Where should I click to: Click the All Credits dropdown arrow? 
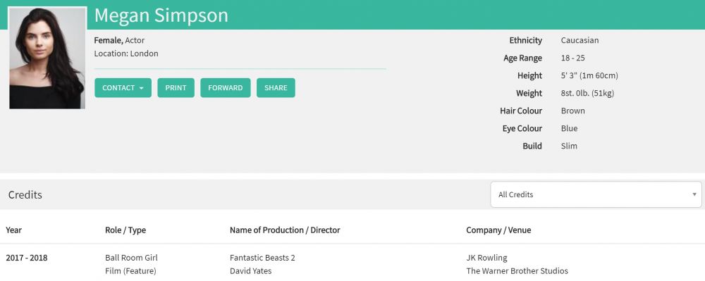pos(694,195)
